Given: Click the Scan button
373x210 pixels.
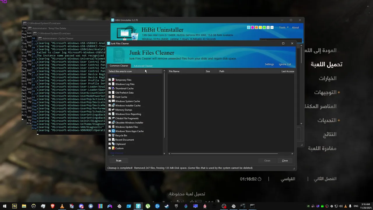Looking at the screenshot, I should 119,160.
